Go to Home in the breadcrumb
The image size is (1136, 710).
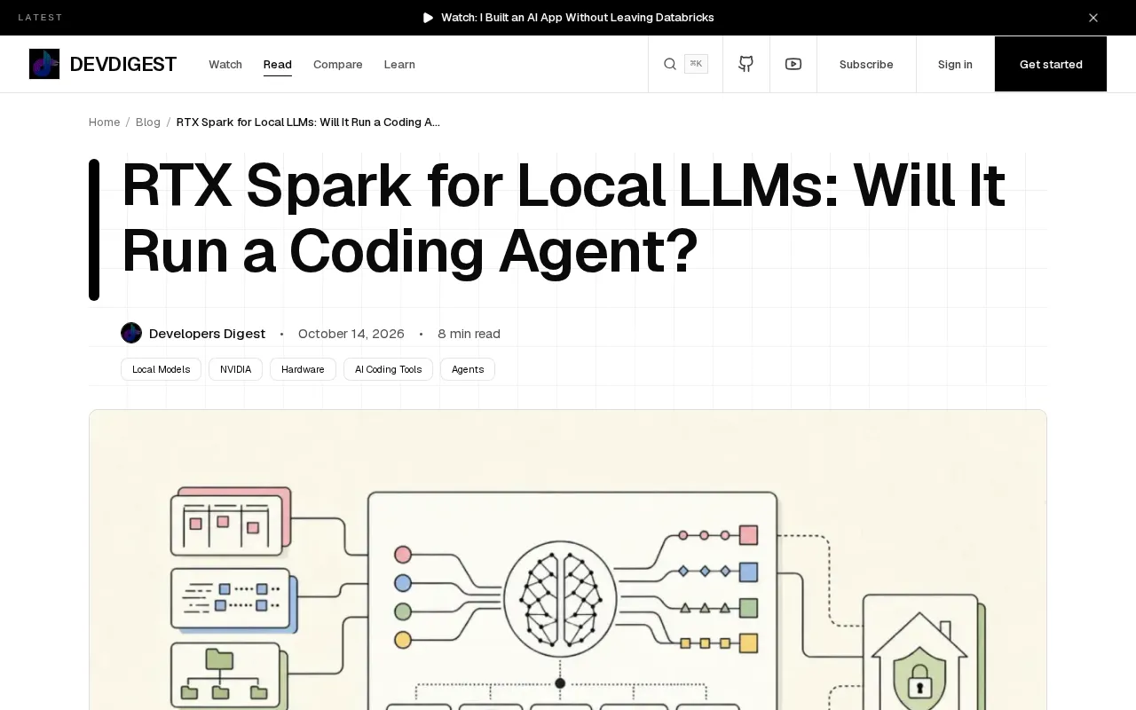click(x=104, y=122)
